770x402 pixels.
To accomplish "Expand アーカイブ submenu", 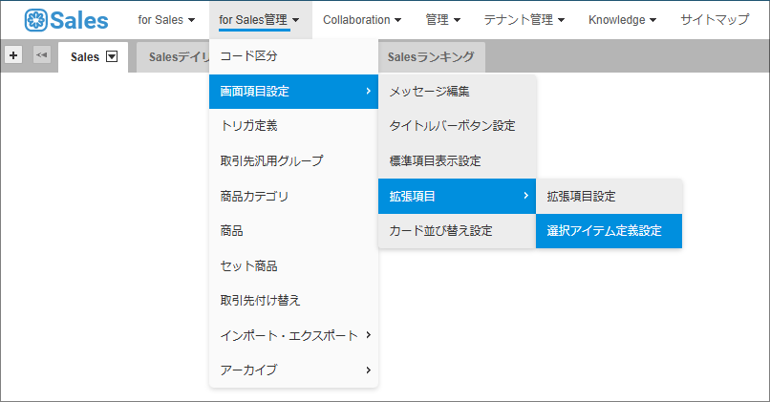I will coord(293,370).
